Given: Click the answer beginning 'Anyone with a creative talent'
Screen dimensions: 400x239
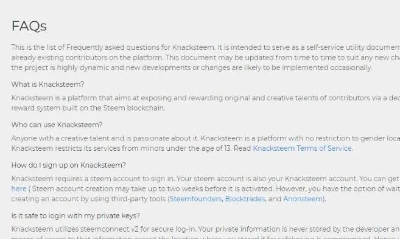Looking at the screenshot, I should pyautogui.click(x=206, y=143).
